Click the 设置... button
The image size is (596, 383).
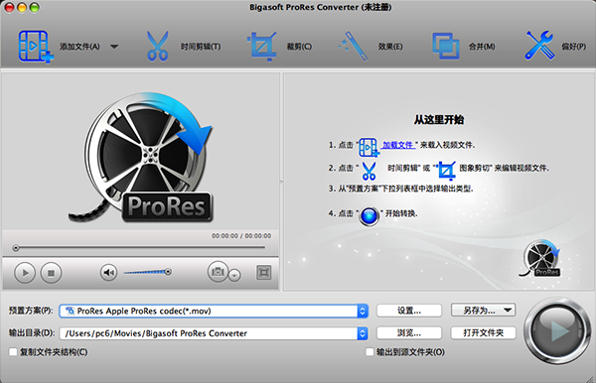(409, 311)
